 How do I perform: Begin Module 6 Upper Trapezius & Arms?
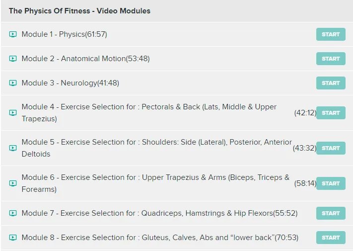[x=331, y=183]
